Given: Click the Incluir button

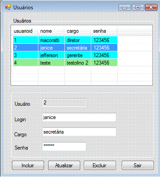Looking at the screenshot, I should coord(28,165).
